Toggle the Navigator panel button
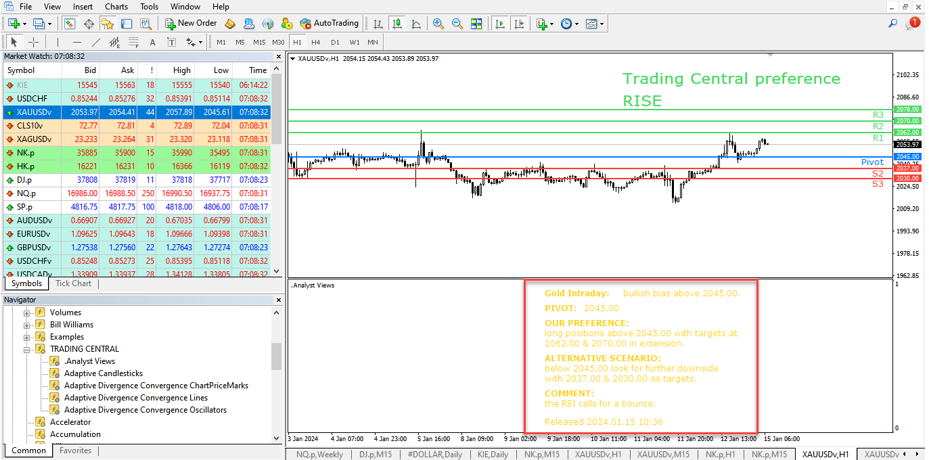This screenshot has width=929, height=460. [x=108, y=24]
